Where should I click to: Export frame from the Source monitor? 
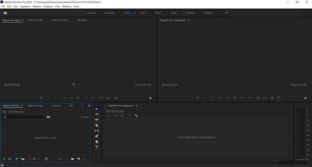tap(116, 98)
